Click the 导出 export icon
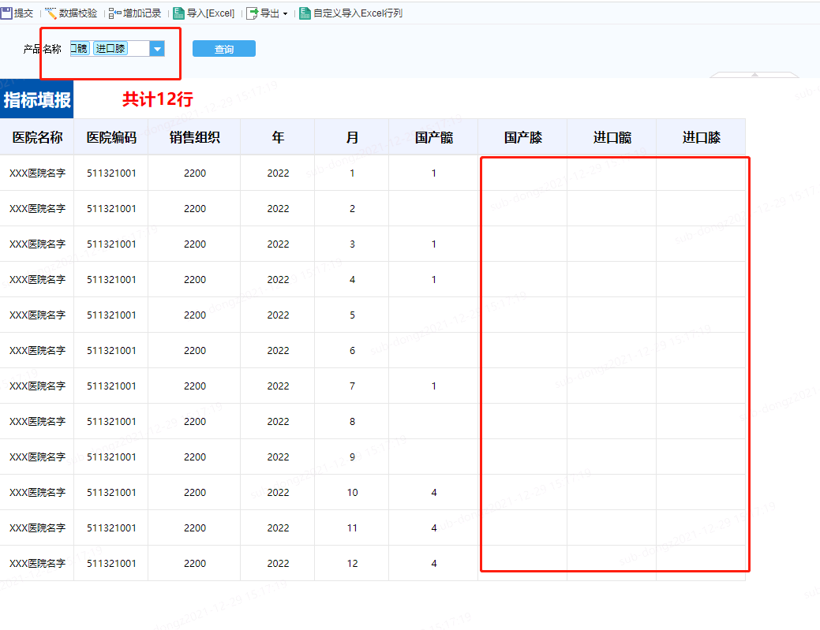The image size is (820, 630). [x=253, y=13]
